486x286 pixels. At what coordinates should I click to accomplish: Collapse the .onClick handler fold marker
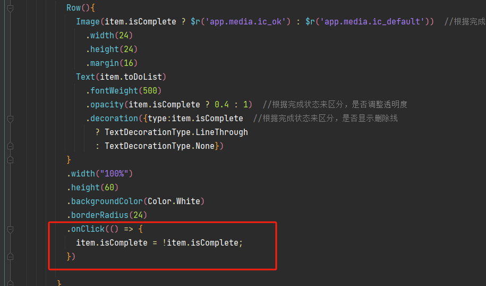tap(10, 229)
